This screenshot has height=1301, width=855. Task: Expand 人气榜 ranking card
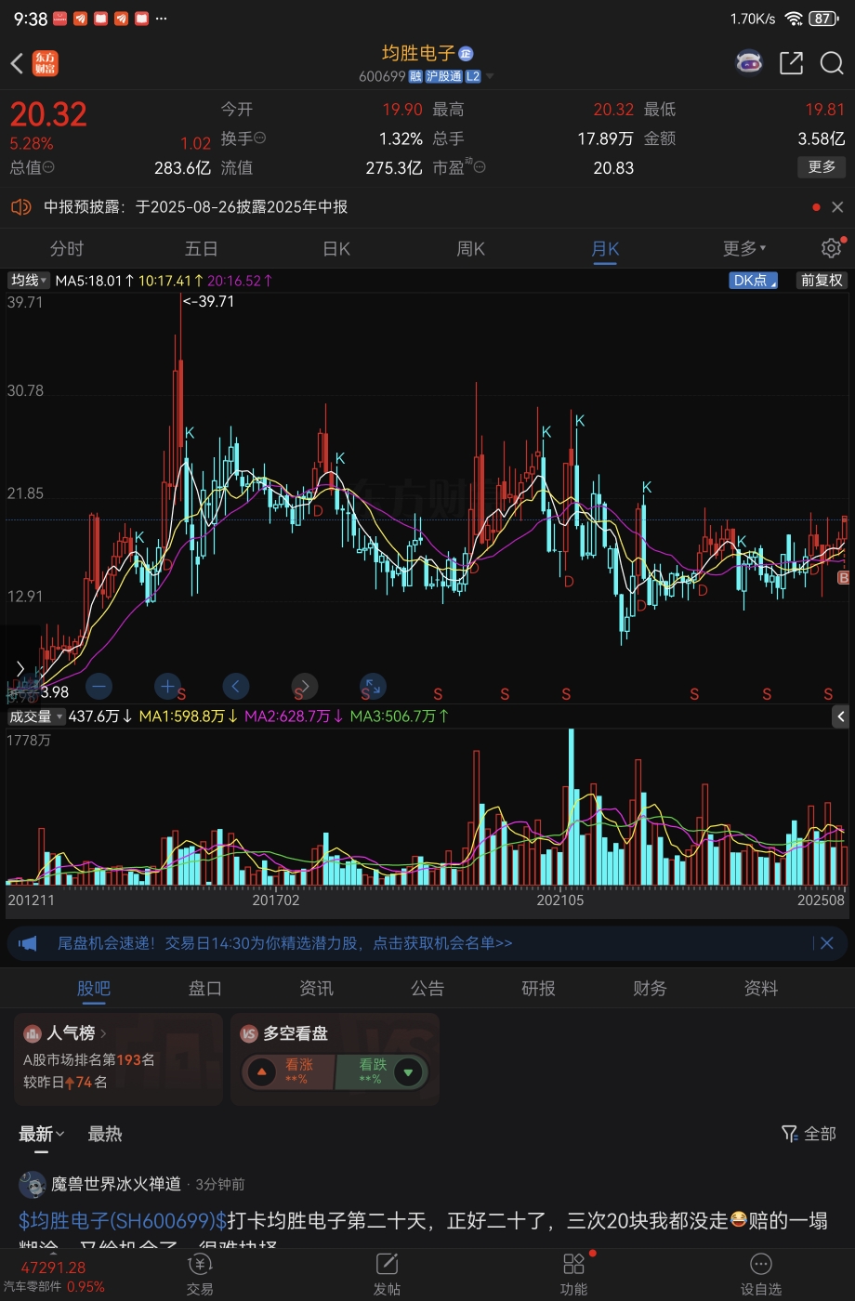pyautogui.click(x=118, y=1058)
